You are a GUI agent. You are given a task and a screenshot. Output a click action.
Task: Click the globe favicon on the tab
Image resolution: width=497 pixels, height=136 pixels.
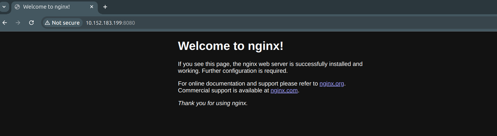click(x=17, y=7)
